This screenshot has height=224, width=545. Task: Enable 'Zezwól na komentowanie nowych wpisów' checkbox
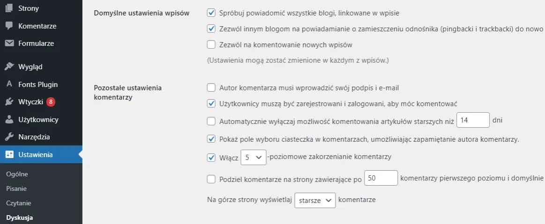coord(211,45)
